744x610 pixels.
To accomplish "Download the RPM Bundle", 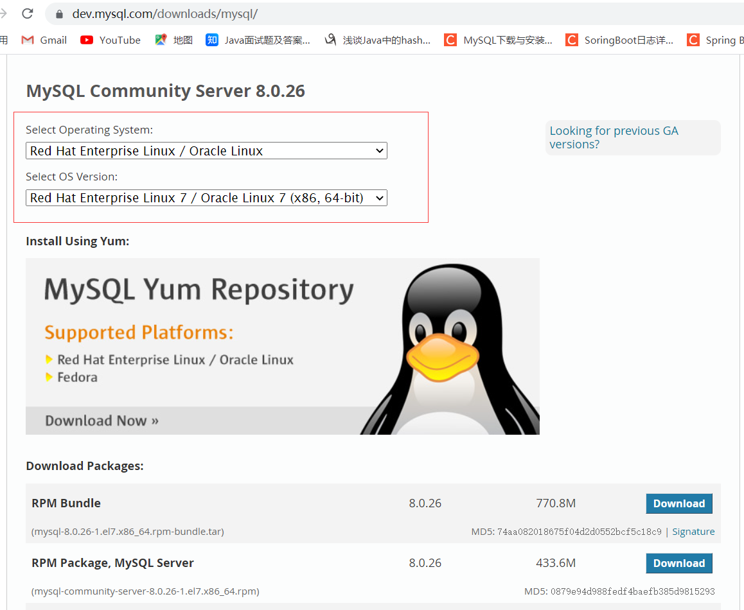I will click(679, 504).
